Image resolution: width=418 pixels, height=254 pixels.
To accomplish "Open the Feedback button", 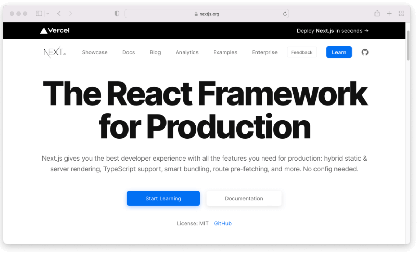I will coord(302,52).
